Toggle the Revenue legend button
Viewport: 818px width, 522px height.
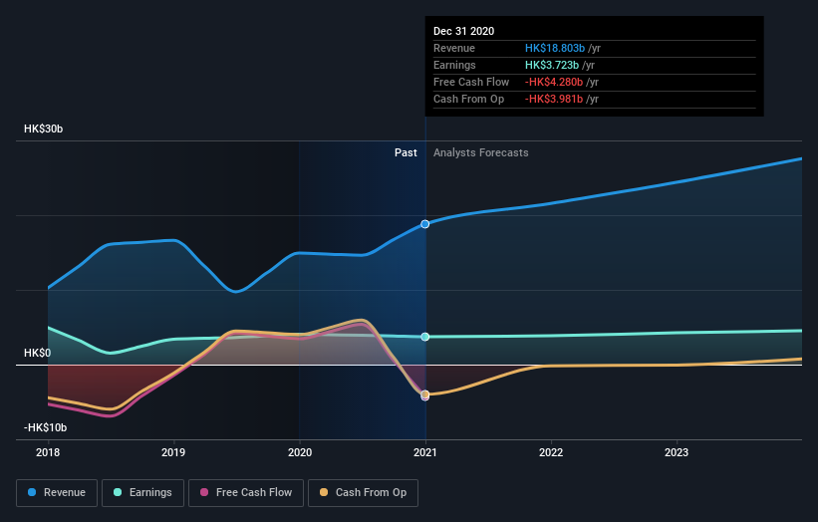click(x=57, y=493)
